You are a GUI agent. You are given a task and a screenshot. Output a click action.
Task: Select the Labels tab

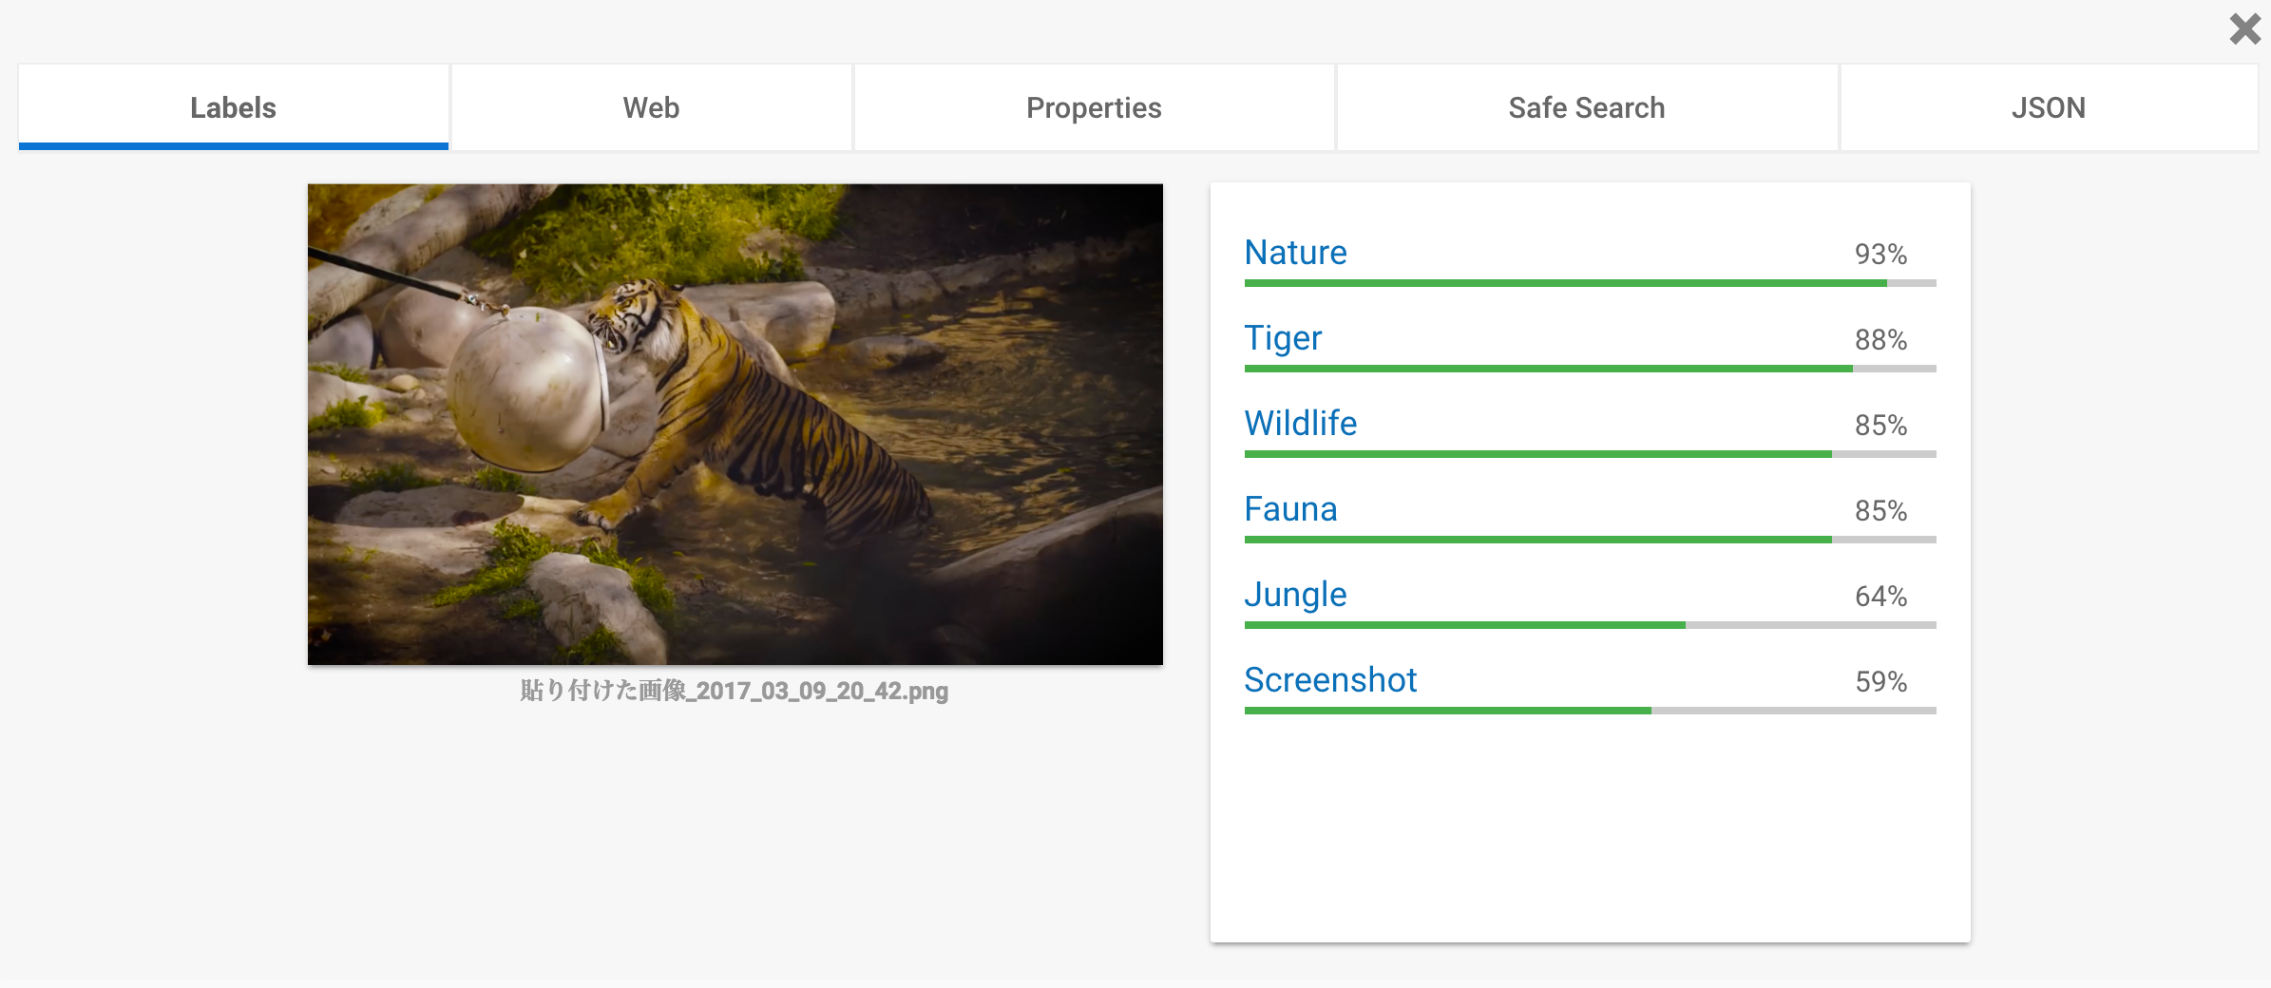pos(233,107)
